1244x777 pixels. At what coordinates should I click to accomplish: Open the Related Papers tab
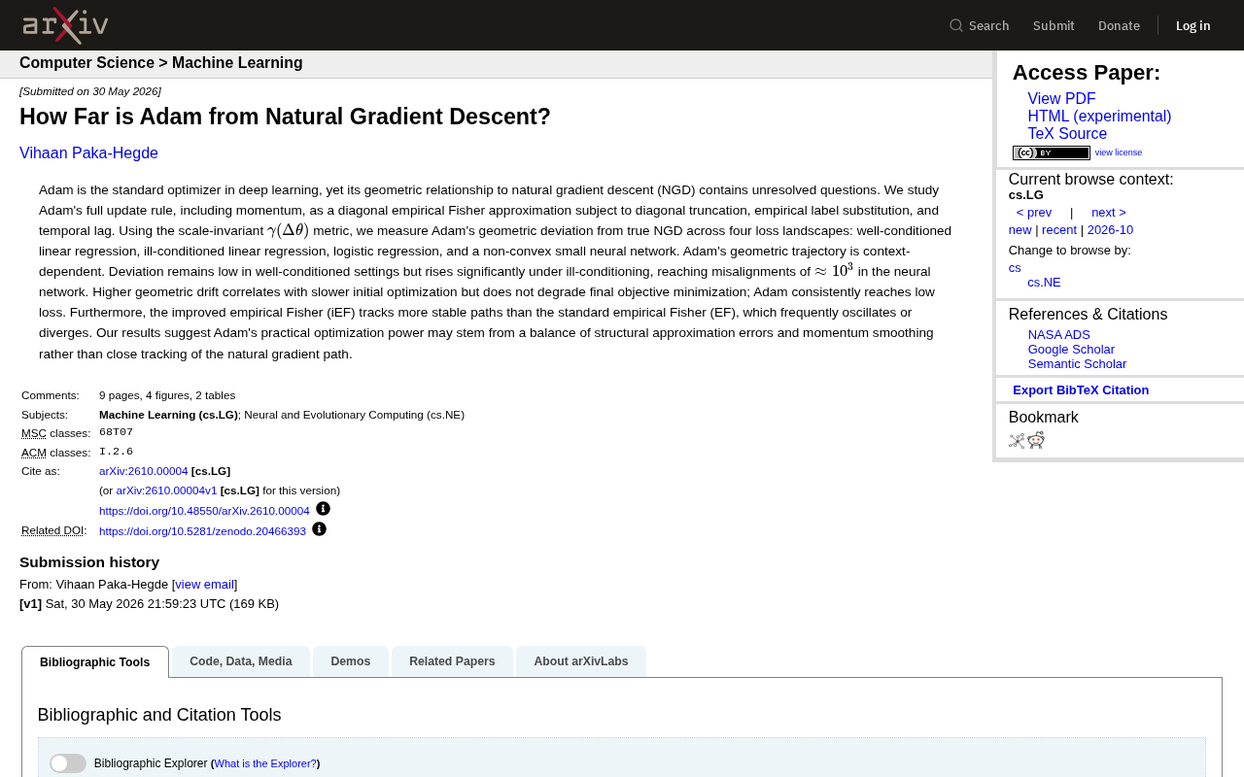coord(452,661)
